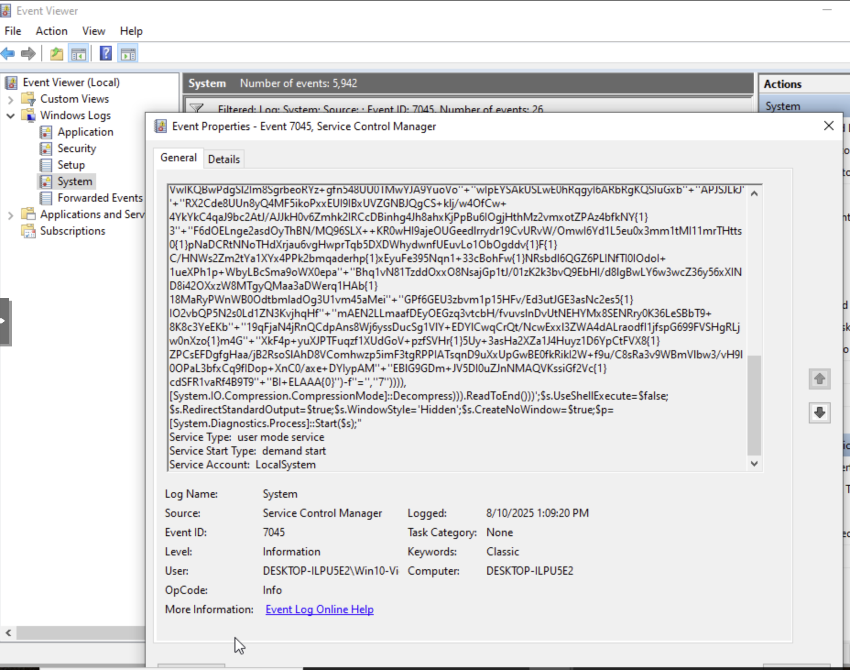
Task: Close the Event Properties dialog
Action: click(828, 126)
